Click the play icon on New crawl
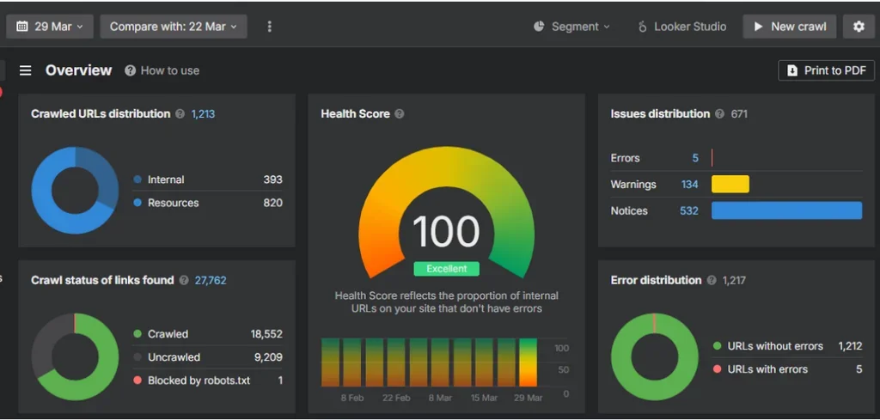880x420 pixels. pyautogui.click(x=758, y=27)
